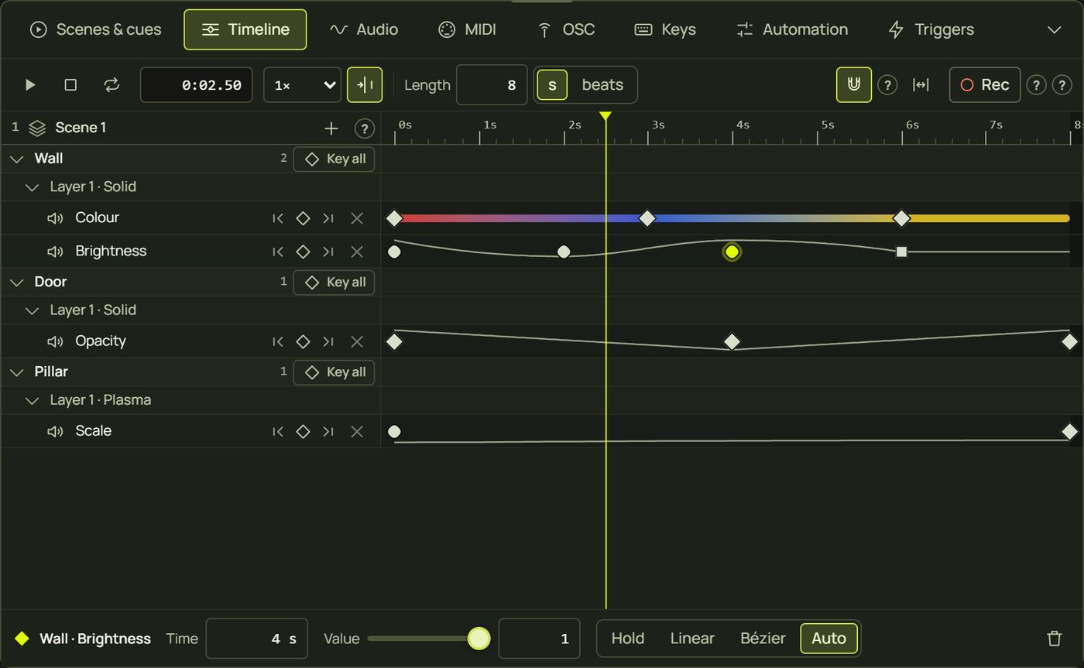The image size is (1084, 668).
Task: Click the Length input field
Action: click(x=492, y=85)
